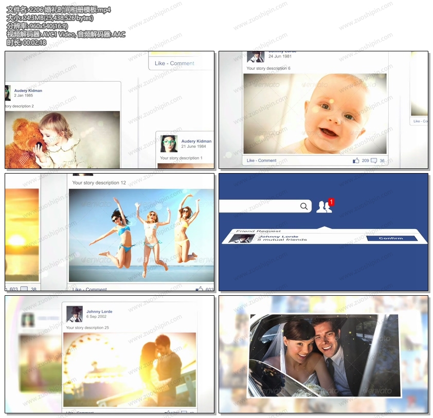Click the Audery Kidman avatar beside 2 Jan 1985

(x=8, y=93)
